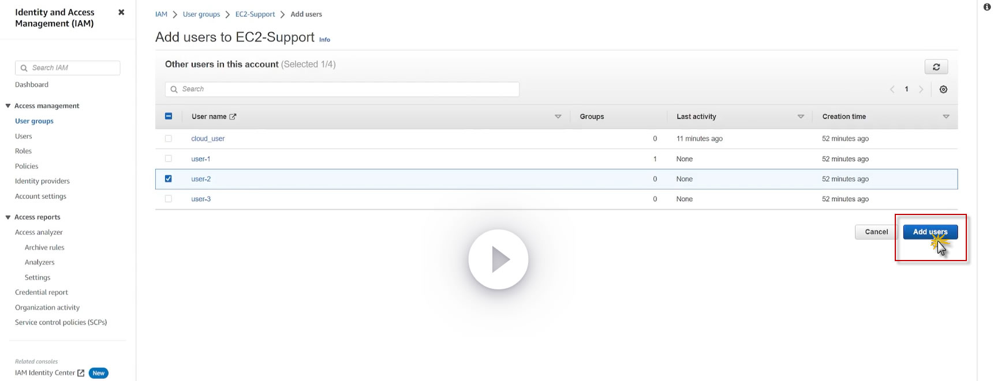Open Service control policies (SCPs)
This screenshot has height=381, width=994.
click(61, 322)
